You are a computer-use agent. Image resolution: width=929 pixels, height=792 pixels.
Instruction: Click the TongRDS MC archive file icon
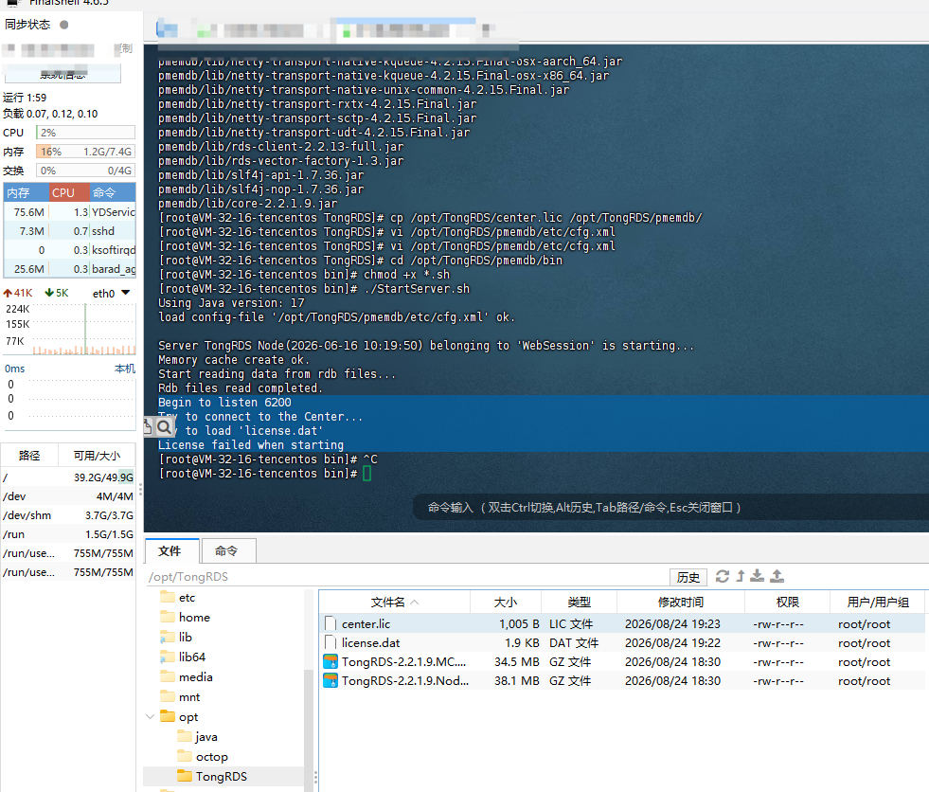(x=331, y=661)
